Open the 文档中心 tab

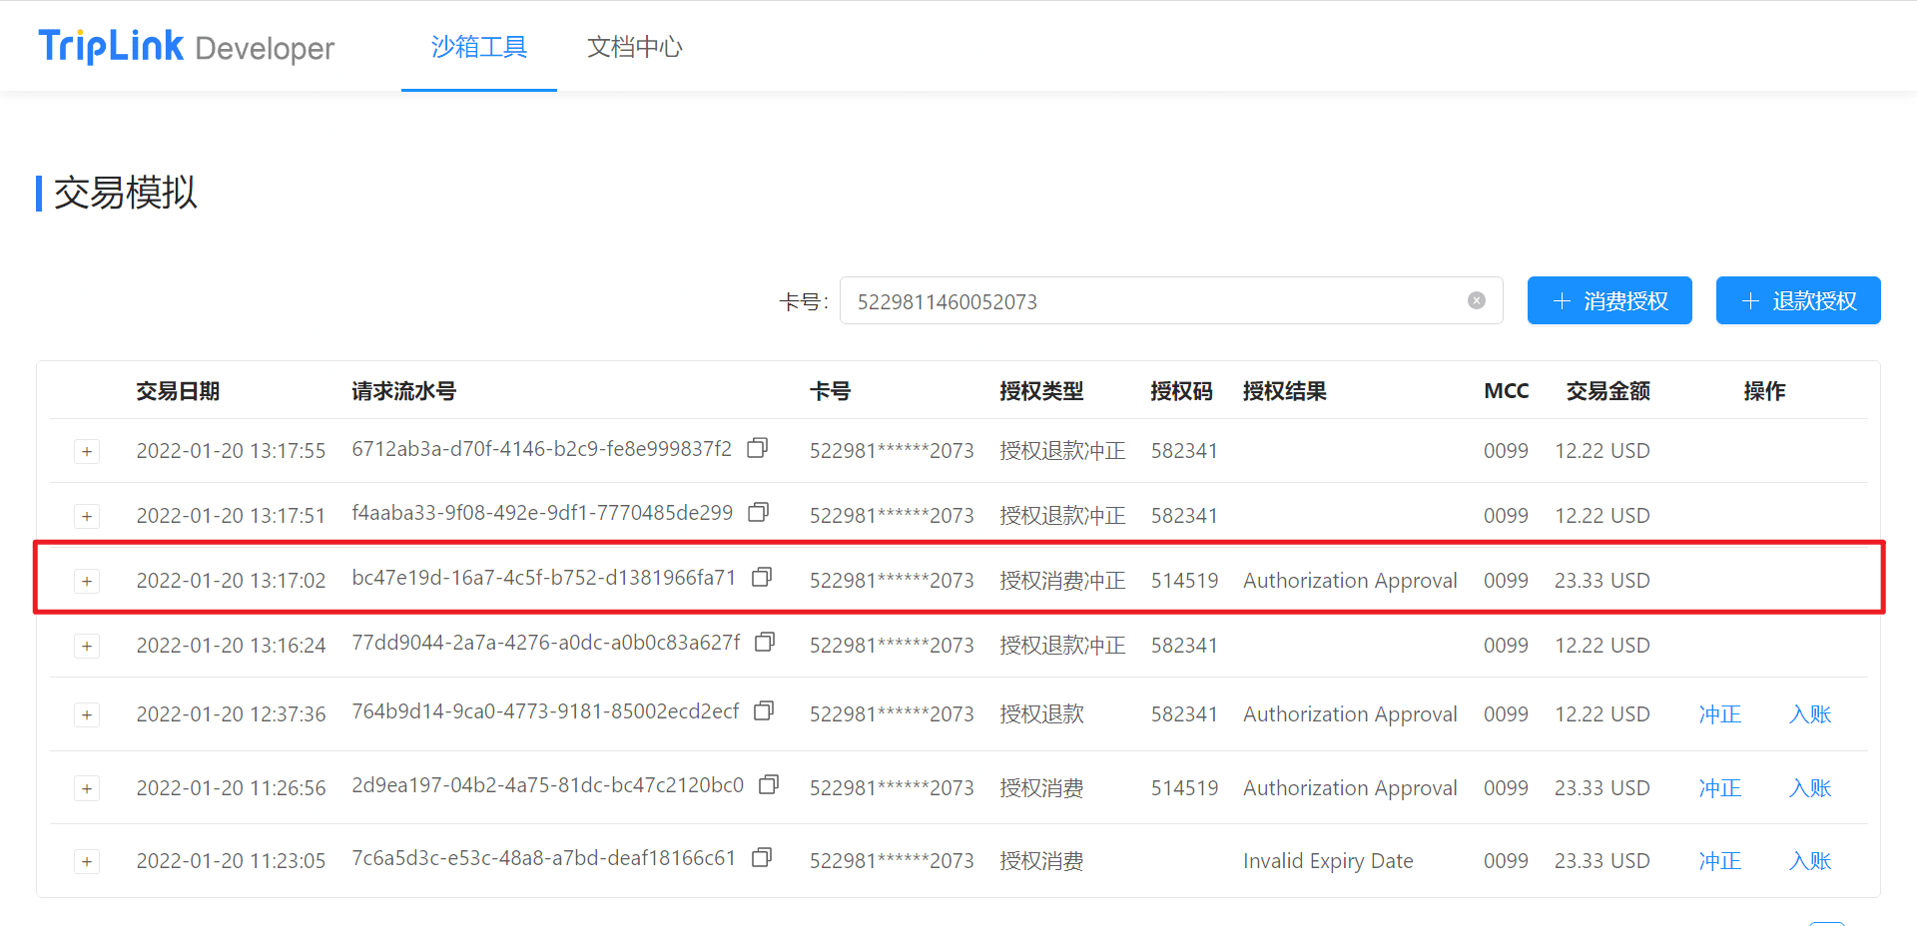tap(634, 47)
